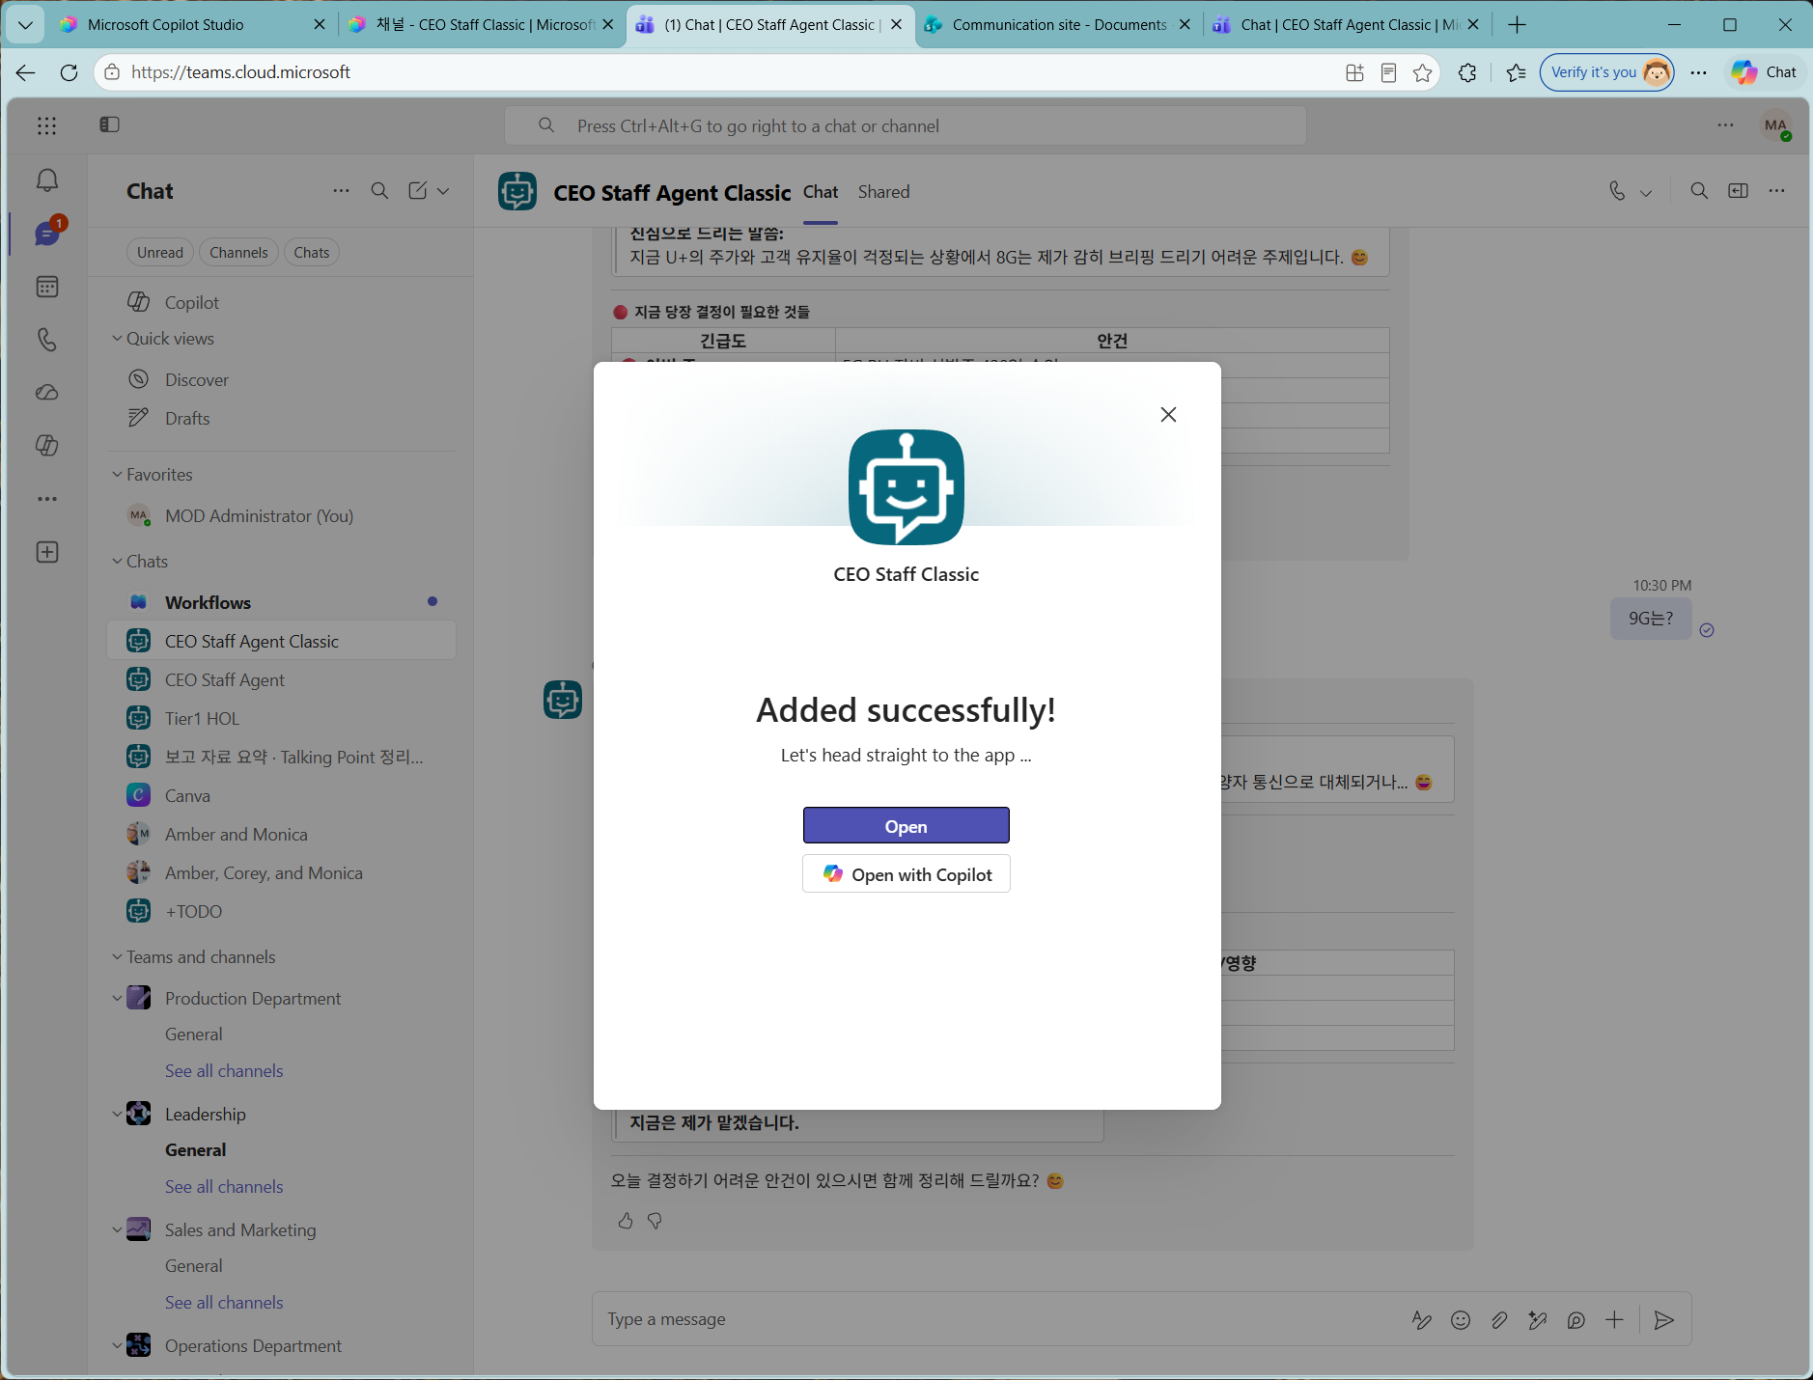Start a new chat with compose icon
The image size is (1813, 1380).
click(x=417, y=191)
